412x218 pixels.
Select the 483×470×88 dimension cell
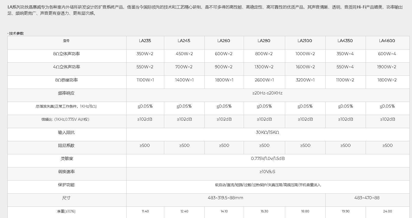367,198
